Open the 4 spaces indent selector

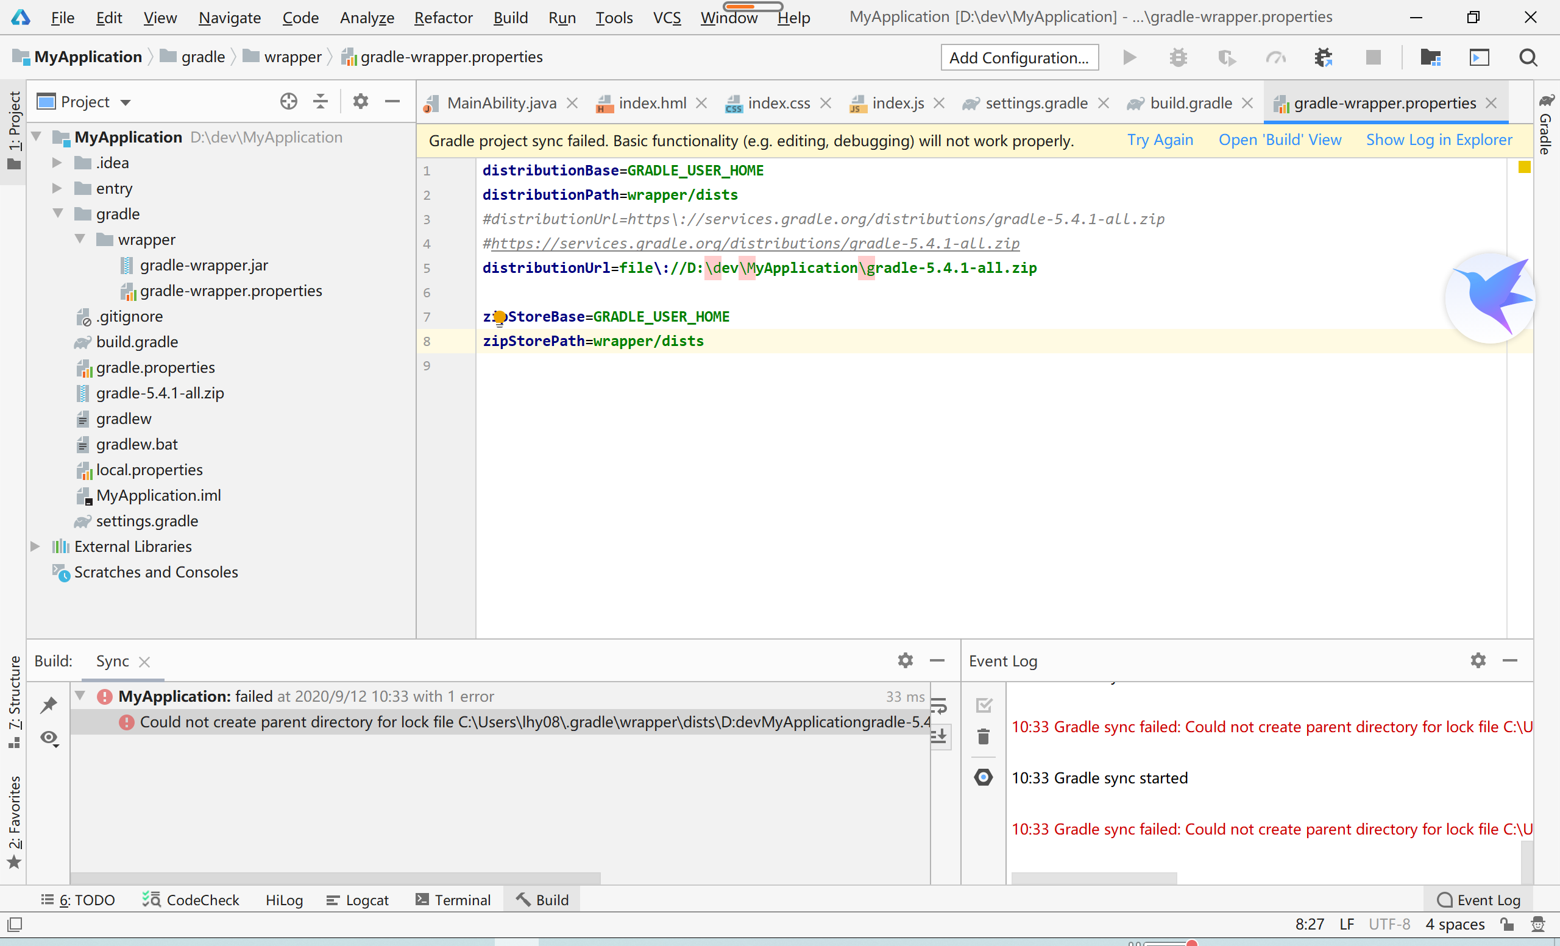[x=1455, y=924]
